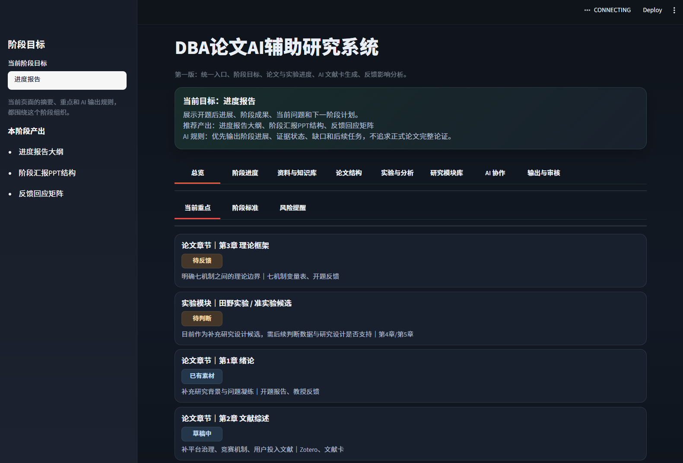This screenshot has height=463, width=683.
Task: Click the description 目前作为补充研究设计候选
Action: 276,334
